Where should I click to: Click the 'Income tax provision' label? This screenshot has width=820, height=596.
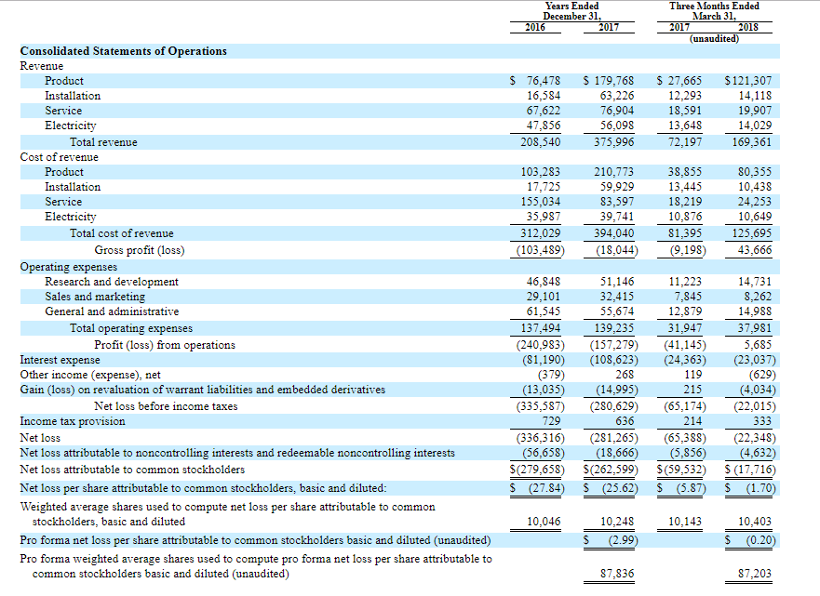click(x=73, y=421)
